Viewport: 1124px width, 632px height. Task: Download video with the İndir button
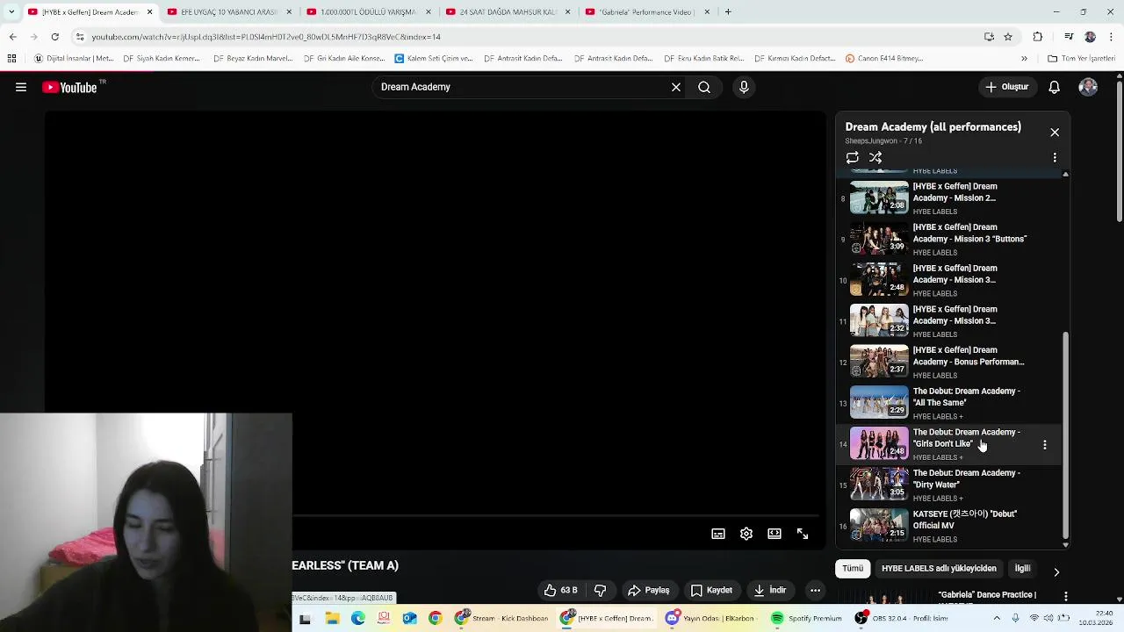770,590
